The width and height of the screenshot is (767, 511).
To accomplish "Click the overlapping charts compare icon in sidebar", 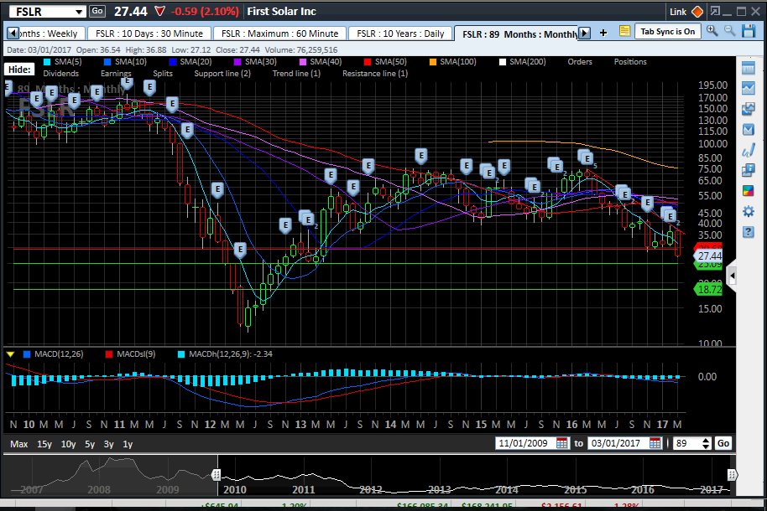I will tap(748, 109).
